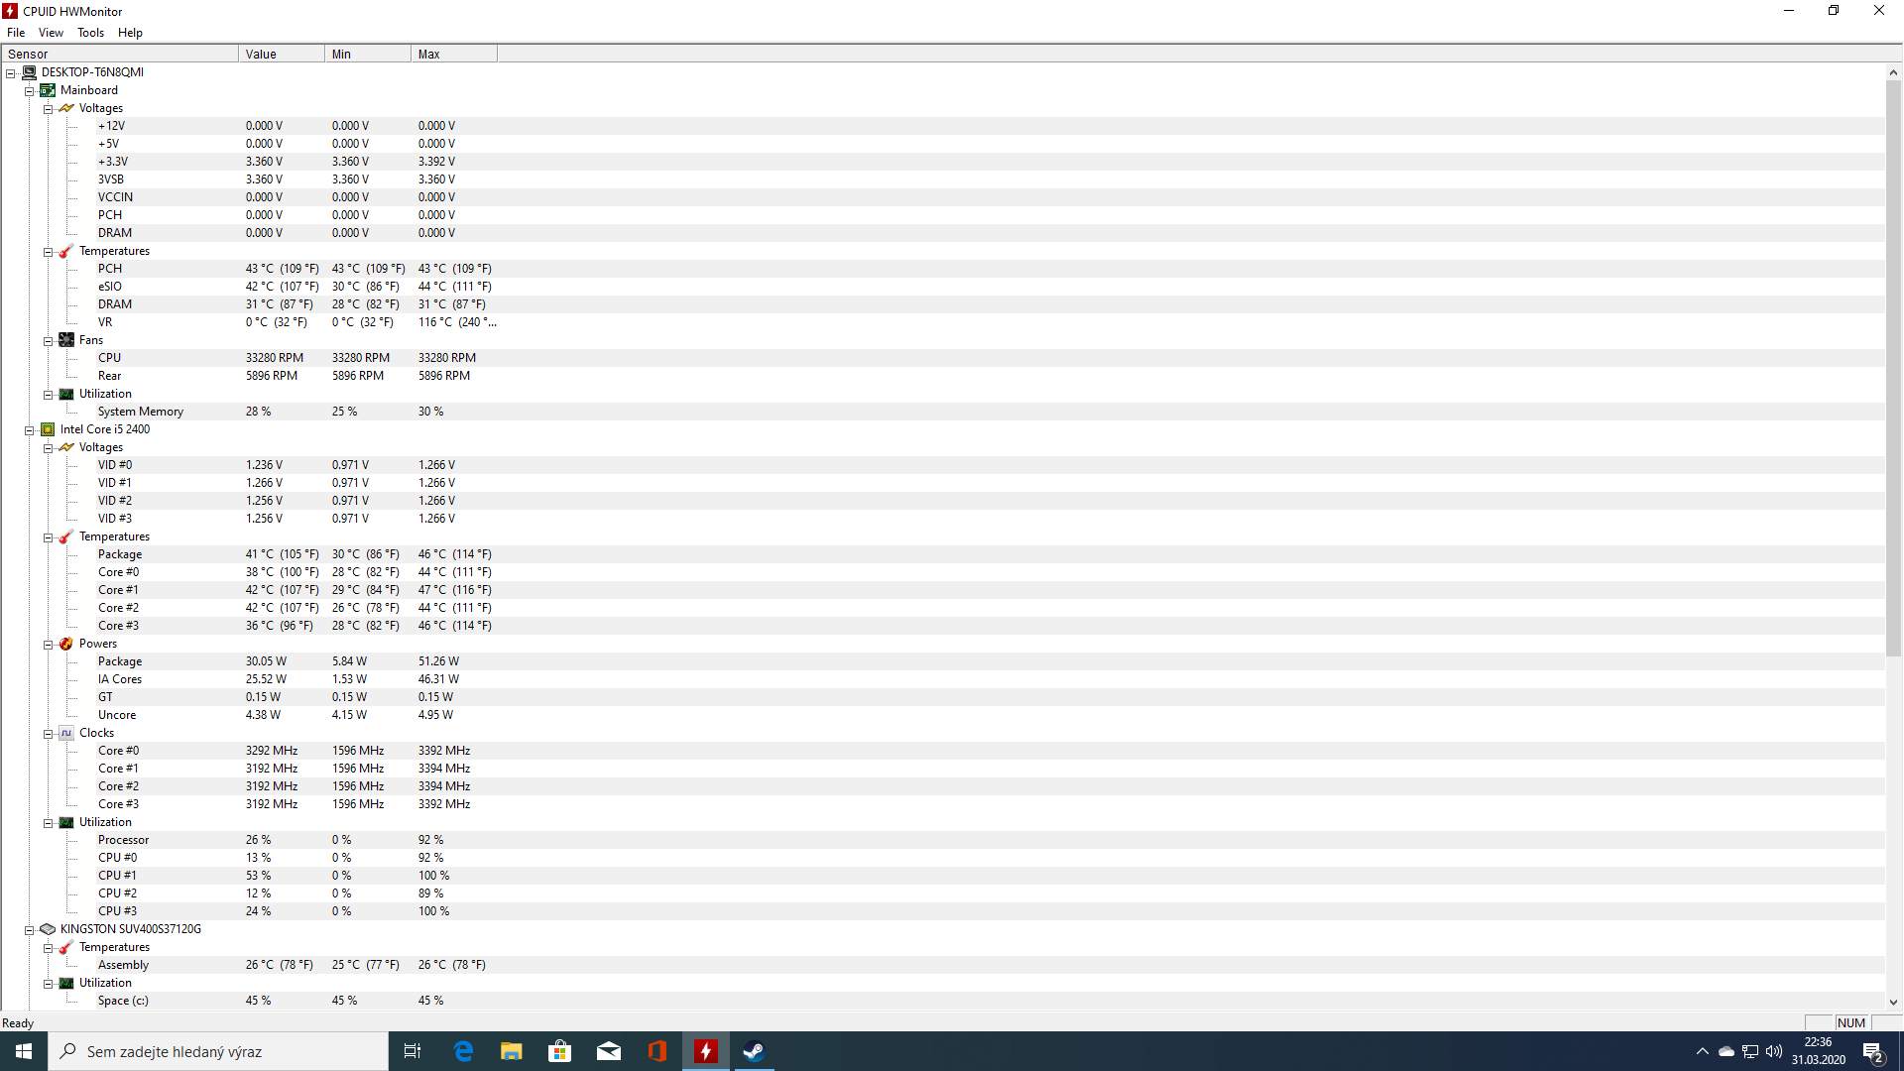Collapse the KINGSTON drive node
1904x1071 pixels.
click(30, 930)
